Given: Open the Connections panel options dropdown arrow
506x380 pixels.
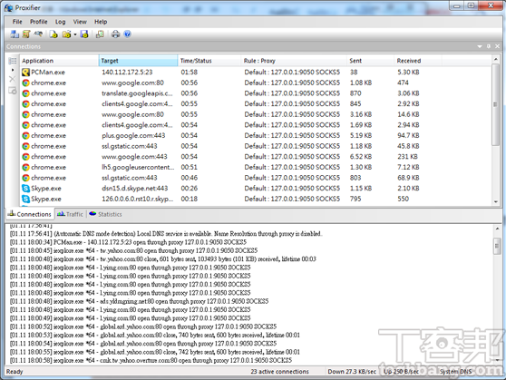Looking at the screenshot, I should (x=480, y=46).
